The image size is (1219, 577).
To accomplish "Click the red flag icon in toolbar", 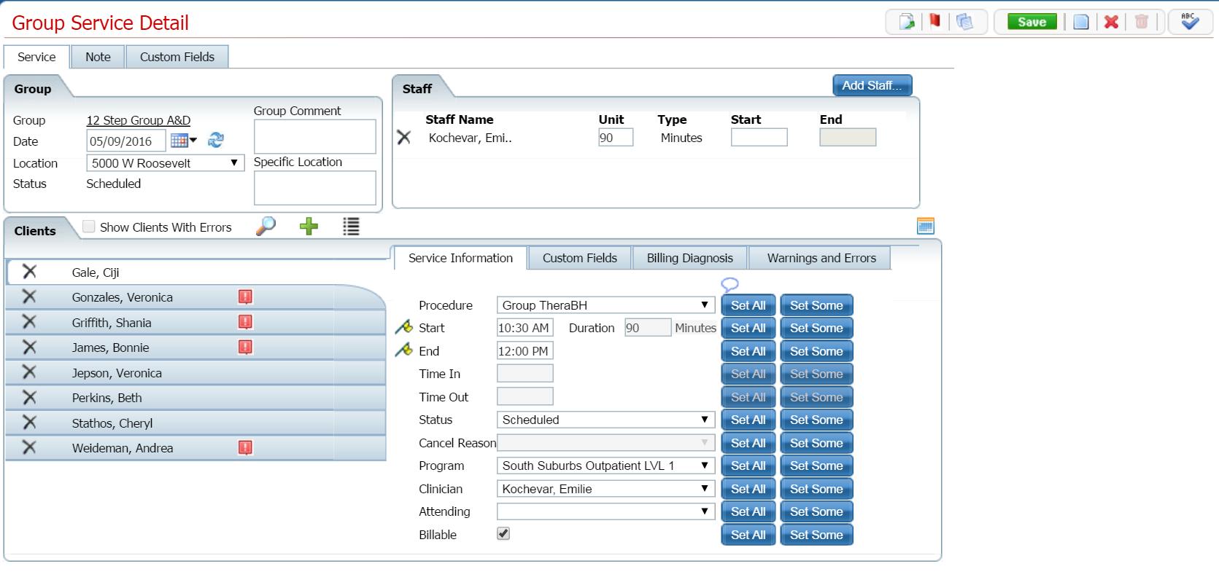I will pos(934,22).
